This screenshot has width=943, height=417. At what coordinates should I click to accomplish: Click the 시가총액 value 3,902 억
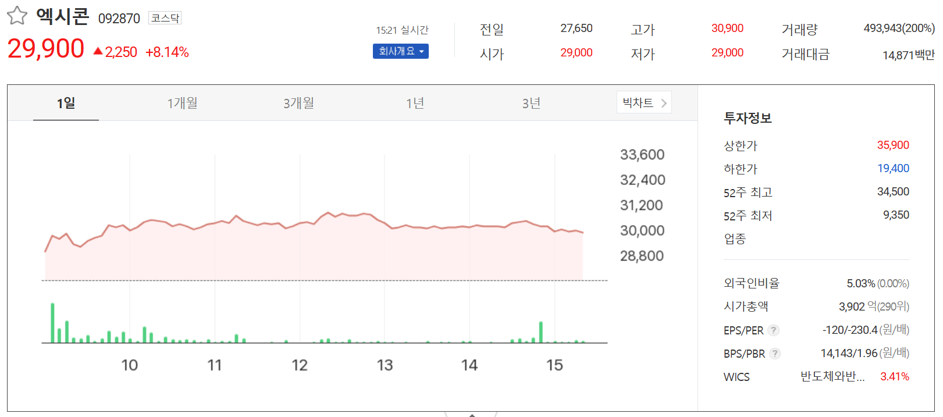click(857, 306)
